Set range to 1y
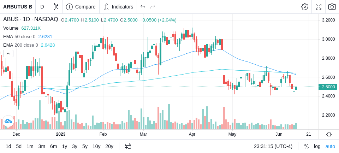Viewport: 339px width, 153px height. point(64,146)
